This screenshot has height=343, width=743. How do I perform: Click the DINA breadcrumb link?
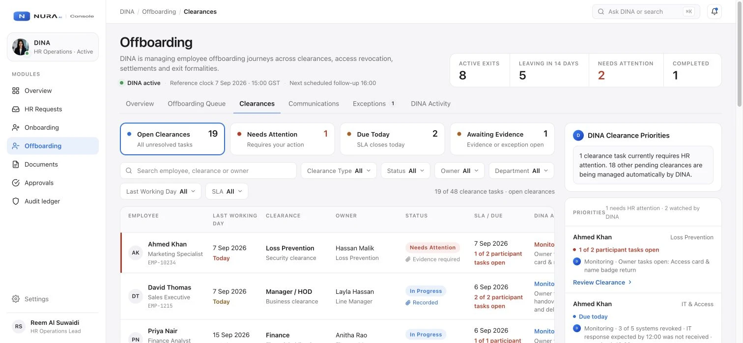(x=127, y=12)
